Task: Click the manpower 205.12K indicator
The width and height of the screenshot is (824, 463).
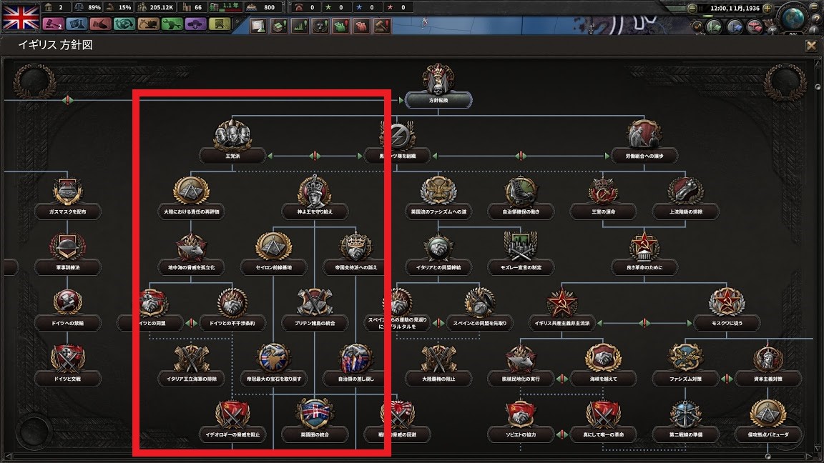Action: 155,7
